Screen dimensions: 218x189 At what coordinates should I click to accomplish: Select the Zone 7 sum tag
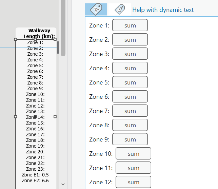[x=130, y=111]
